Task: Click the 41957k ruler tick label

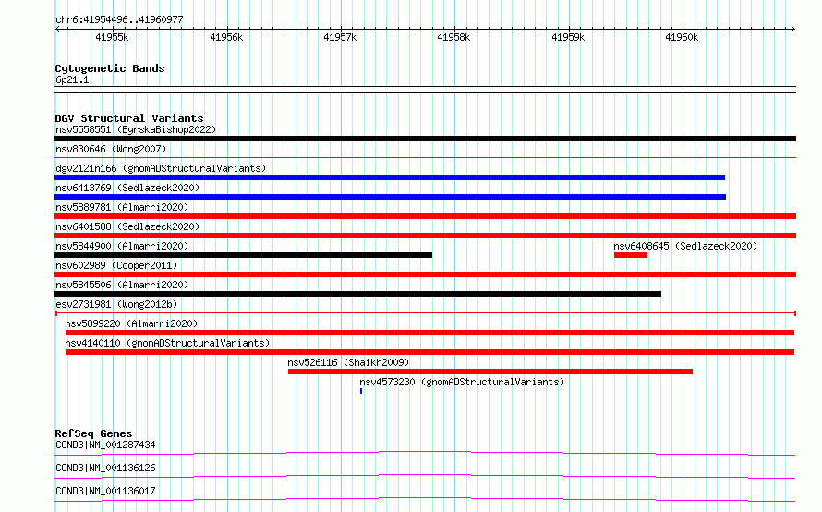Action: [340, 37]
